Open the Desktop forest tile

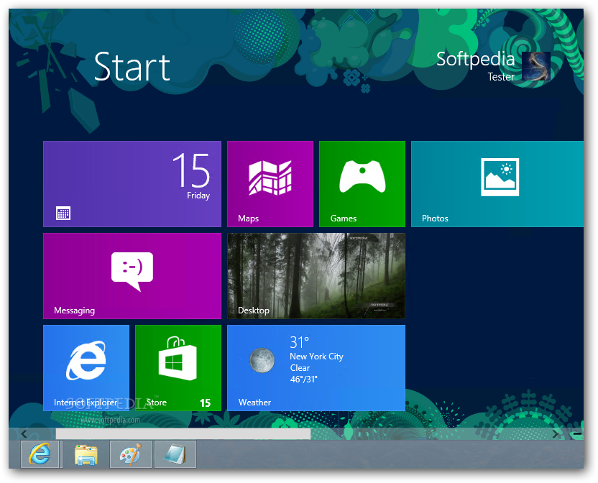coord(316,276)
